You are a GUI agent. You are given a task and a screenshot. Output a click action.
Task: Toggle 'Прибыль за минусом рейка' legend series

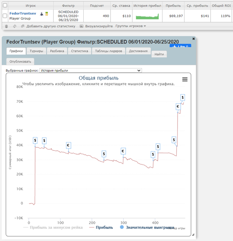click(53, 227)
